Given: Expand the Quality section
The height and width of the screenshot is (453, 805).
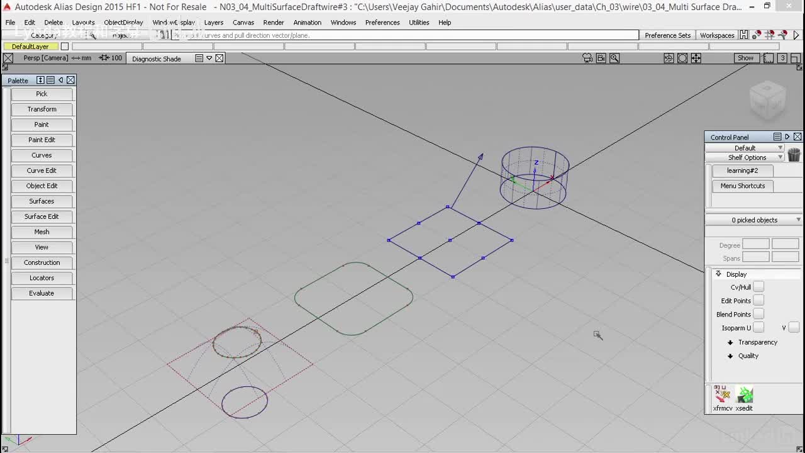Looking at the screenshot, I should click(730, 356).
